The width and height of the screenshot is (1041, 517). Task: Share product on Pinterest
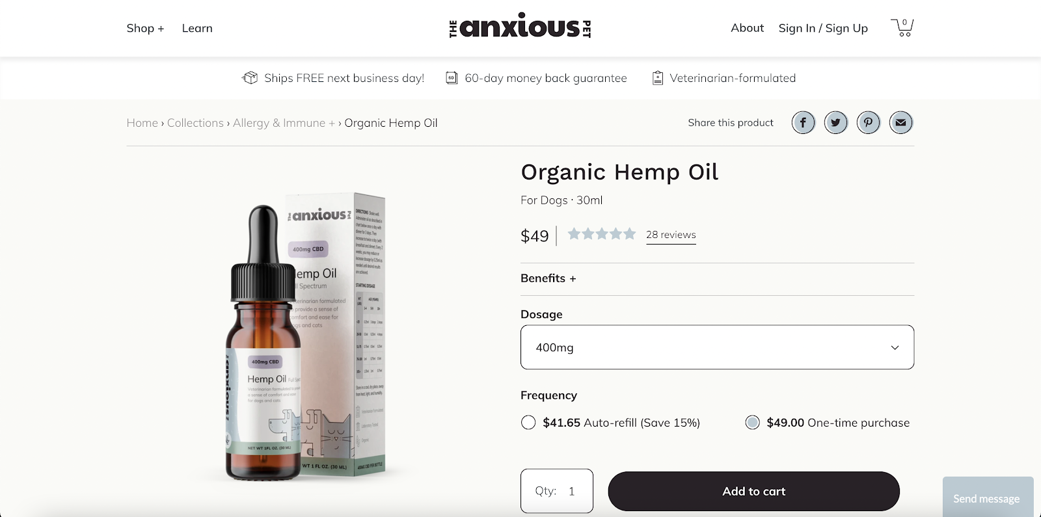[869, 122]
